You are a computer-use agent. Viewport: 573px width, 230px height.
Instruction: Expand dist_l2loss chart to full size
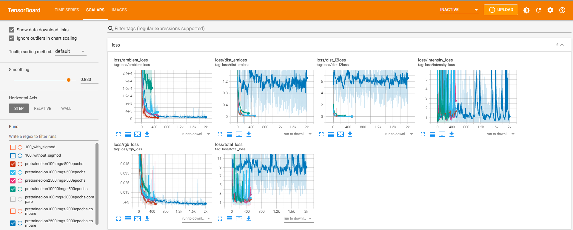click(x=321, y=134)
